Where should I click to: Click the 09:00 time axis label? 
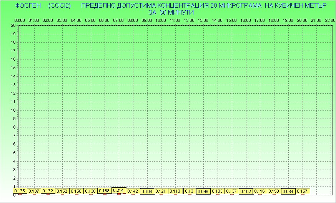click(147, 21)
